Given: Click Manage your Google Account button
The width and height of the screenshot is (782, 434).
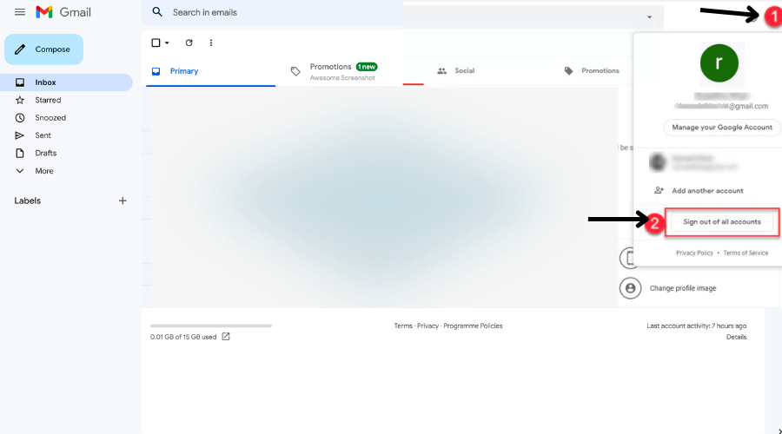Looking at the screenshot, I should pos(722,128).
